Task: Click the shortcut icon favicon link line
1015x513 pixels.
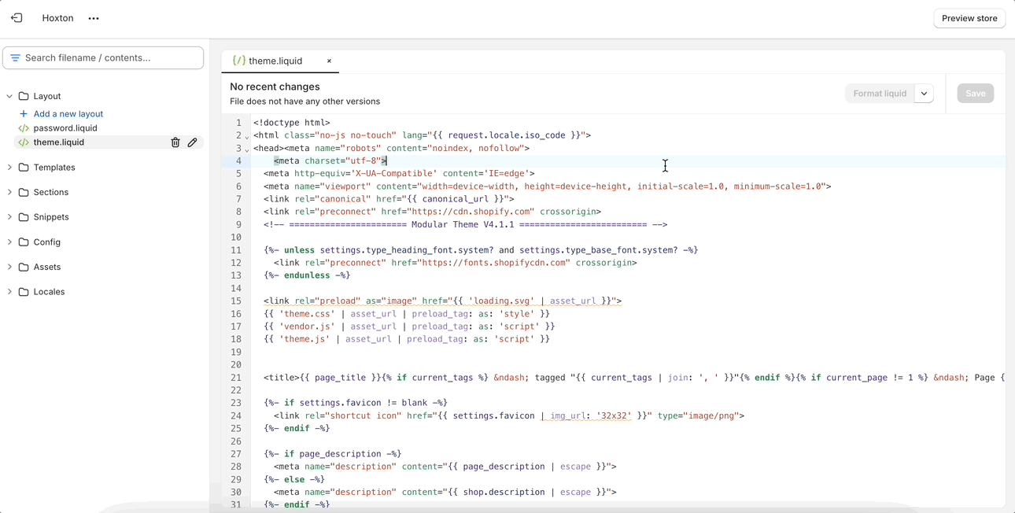Action: (x=509, y=415)
